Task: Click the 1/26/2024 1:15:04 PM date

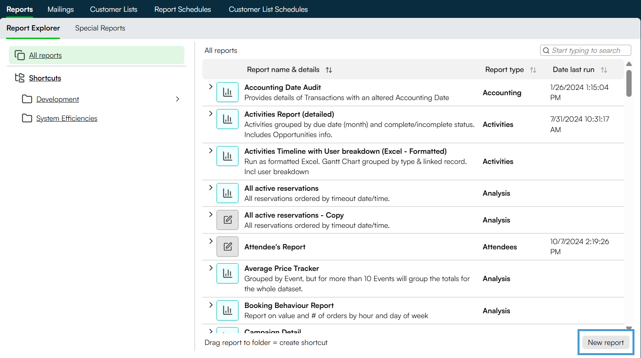Action: [x=579, y=92]
